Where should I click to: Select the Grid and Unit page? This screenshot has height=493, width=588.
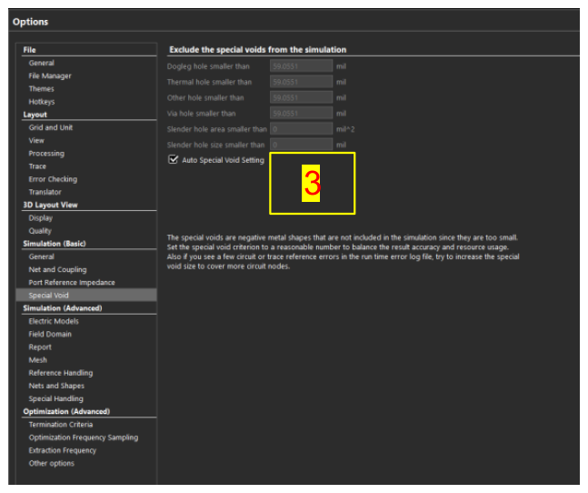point(51,127)
